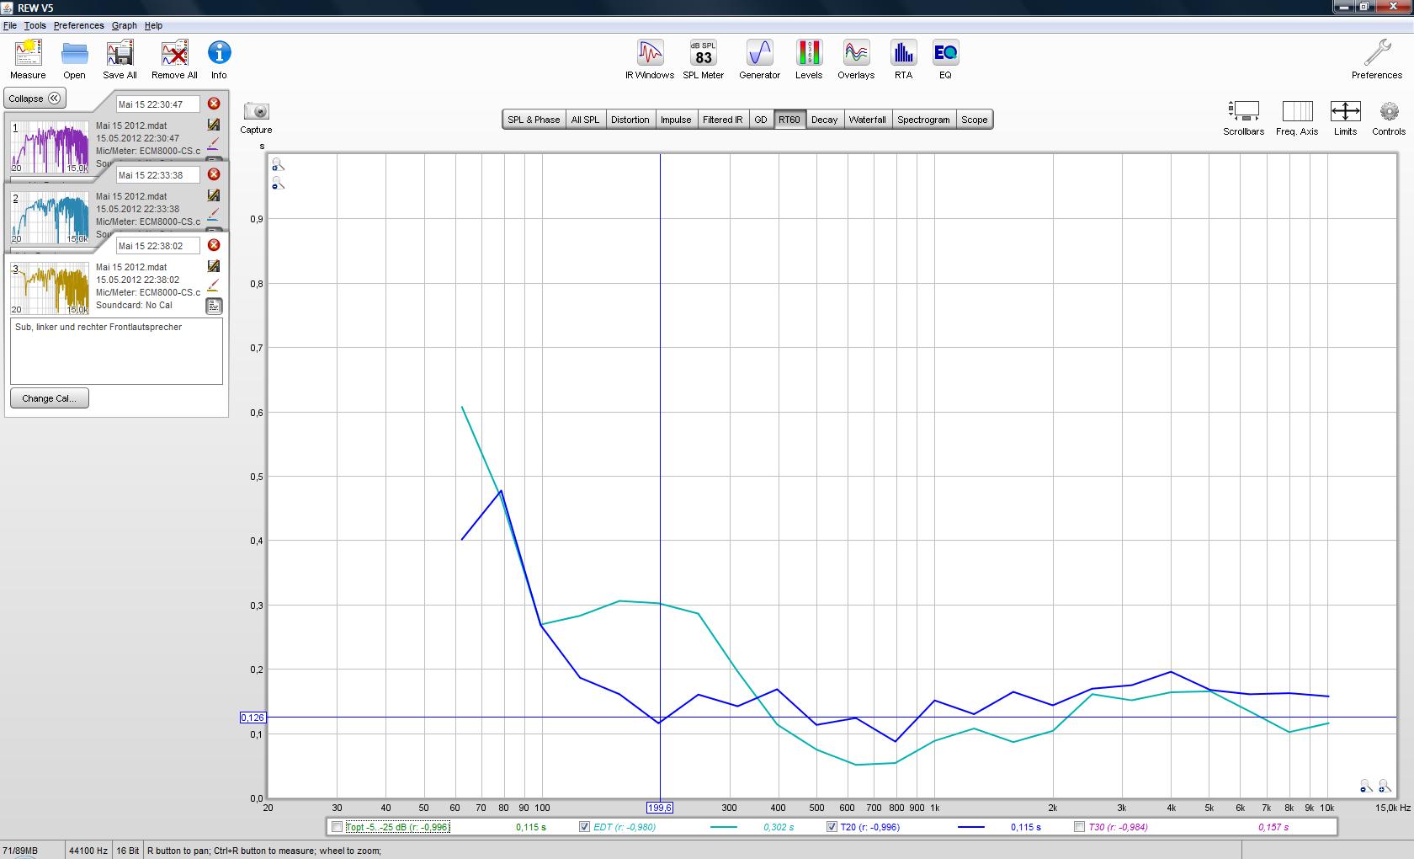Open the Overlays window
The image size is (1414, 859).
(x=856, y=59)
